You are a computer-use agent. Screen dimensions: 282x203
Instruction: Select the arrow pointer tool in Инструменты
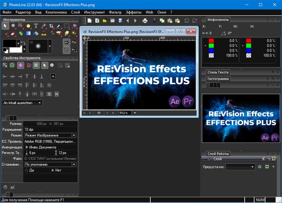[x=6, y=26]
